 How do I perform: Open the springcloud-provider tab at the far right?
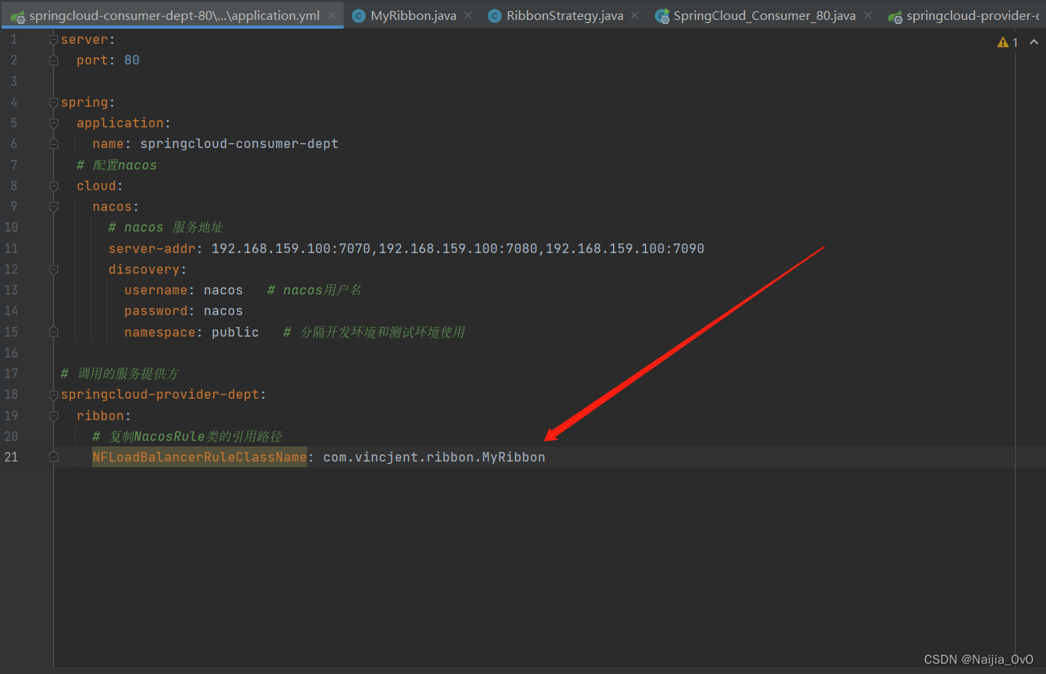click(x=963, y=15)
